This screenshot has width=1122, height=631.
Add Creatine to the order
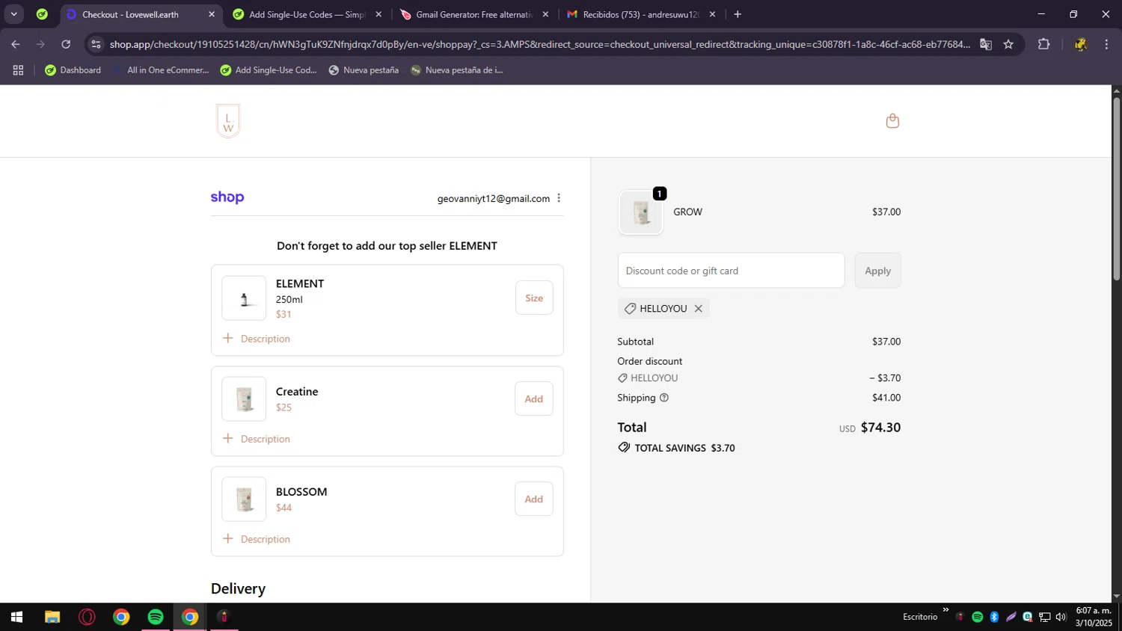534,399
